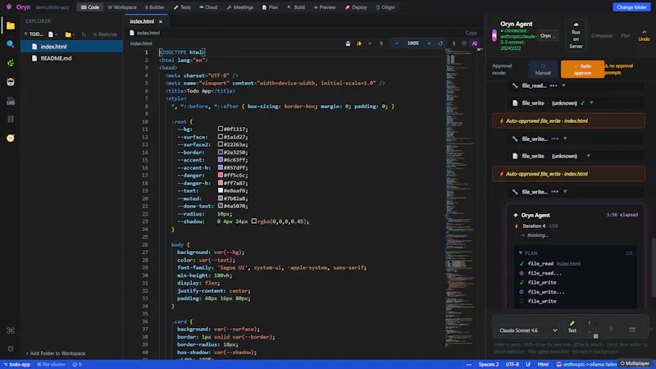Expand the first file_write (unknown) entry
This screenshot has height=369, width=656.
[591, 103]
